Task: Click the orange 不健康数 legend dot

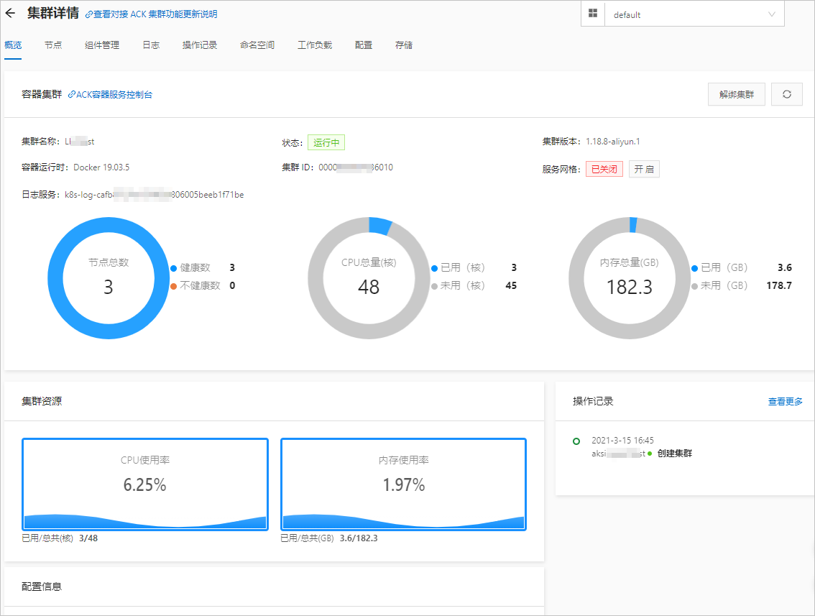Action: pyautogui.click(x=174, y=286)
